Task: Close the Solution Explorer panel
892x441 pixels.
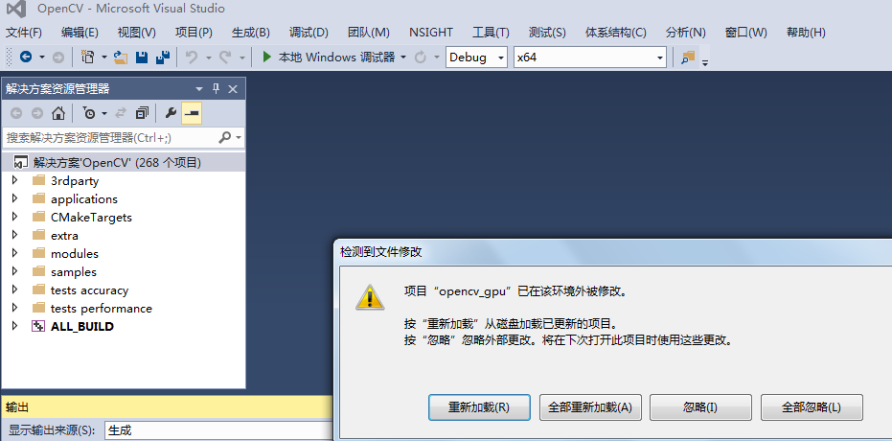Action: (233, 89)
